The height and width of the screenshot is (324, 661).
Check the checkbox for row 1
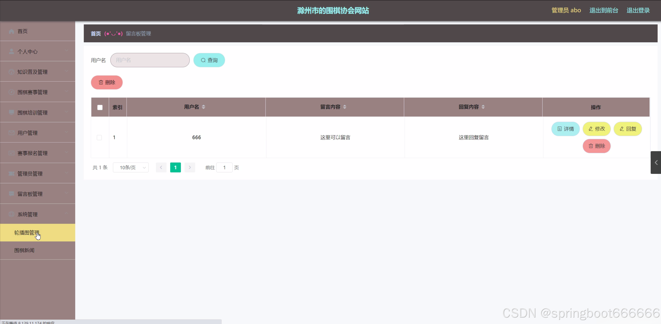pyautogui.click(x=99, y=137)
